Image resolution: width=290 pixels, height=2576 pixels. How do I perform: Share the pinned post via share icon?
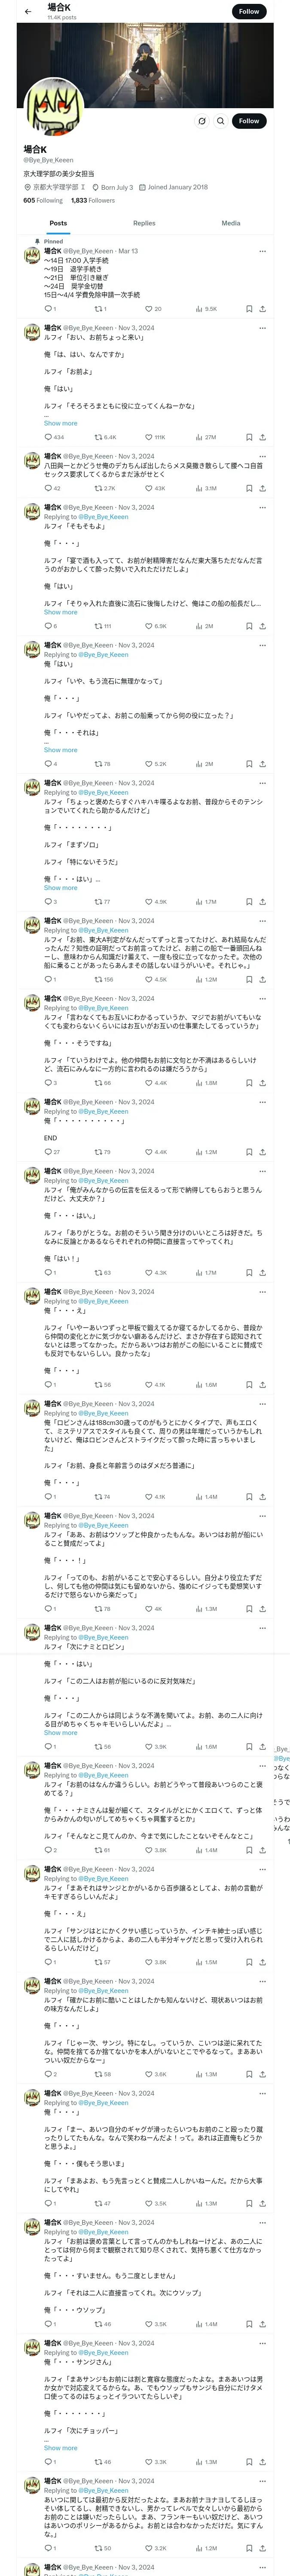(x=262, y=309)
